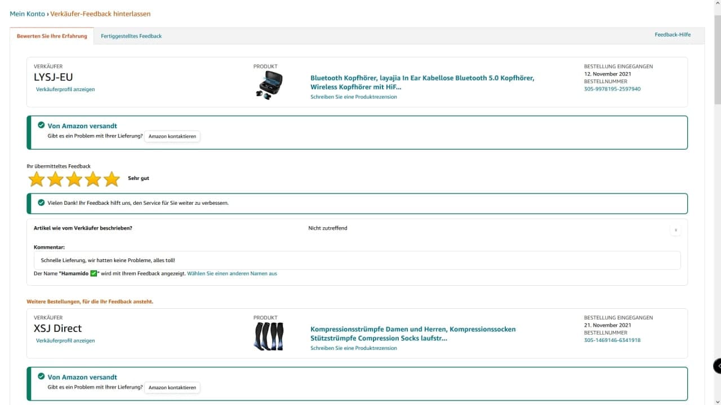Write a product review for the Bluetooth Kopfhörer
Screen dimensions: 721x405
coord(354,97)
